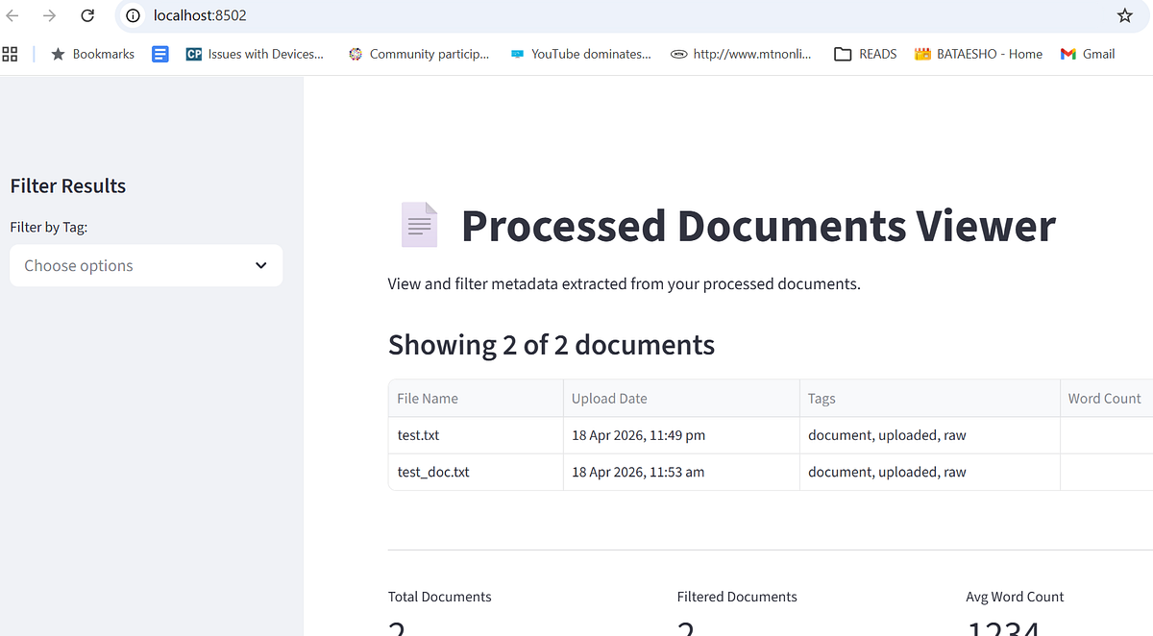Open Issues with Devices bookmark

click(255, 54)
